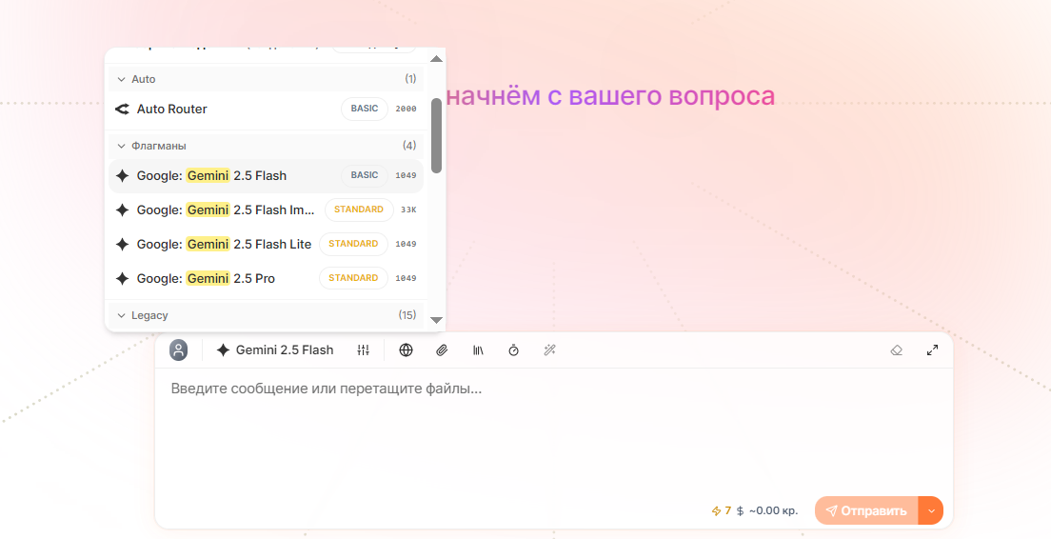Viewport: 1051px width, 539px height.
Task: Select Google: Gemini 2.5 Flash Lite model
Action: point(267,244)
